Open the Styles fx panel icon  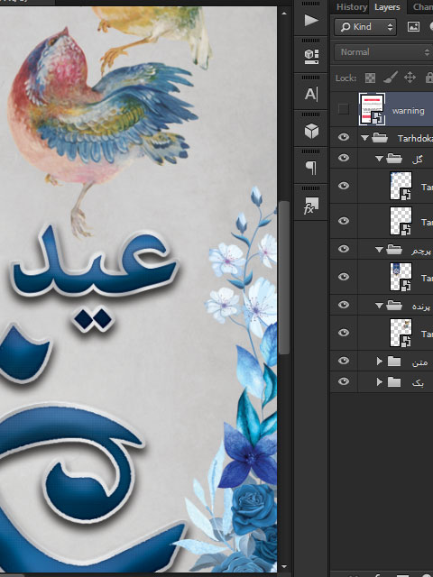[x=311, y=206]
